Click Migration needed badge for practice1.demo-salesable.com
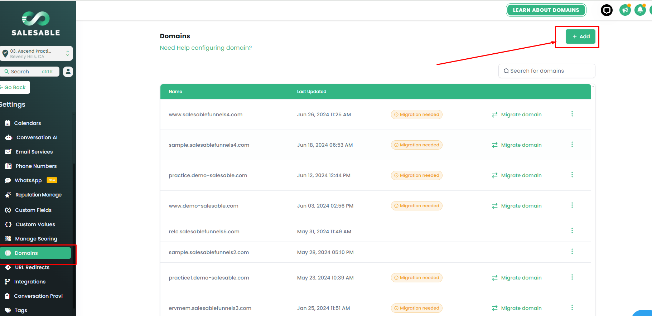Screen dimensions: 652x316 [417, 278]
